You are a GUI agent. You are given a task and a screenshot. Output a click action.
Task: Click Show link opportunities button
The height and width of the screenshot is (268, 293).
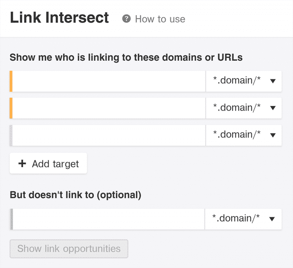[69, 249]
